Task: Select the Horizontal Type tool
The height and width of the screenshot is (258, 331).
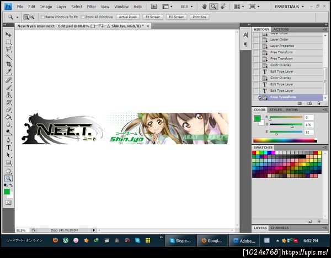Action: point(8,147)
